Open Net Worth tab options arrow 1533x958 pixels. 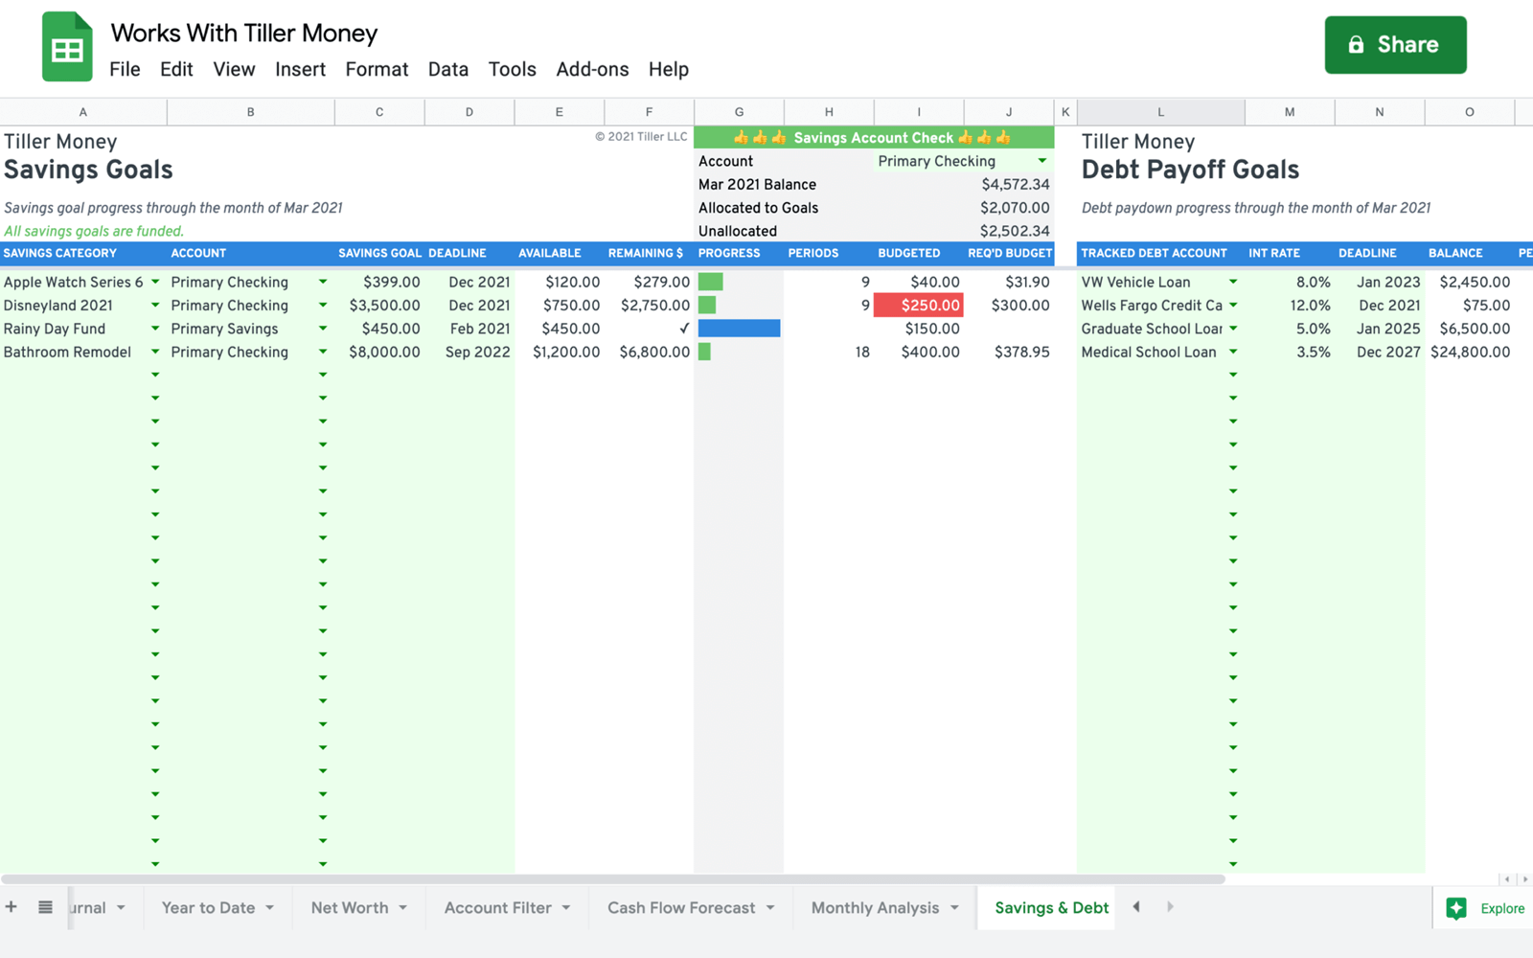click(x=402, y=907)
